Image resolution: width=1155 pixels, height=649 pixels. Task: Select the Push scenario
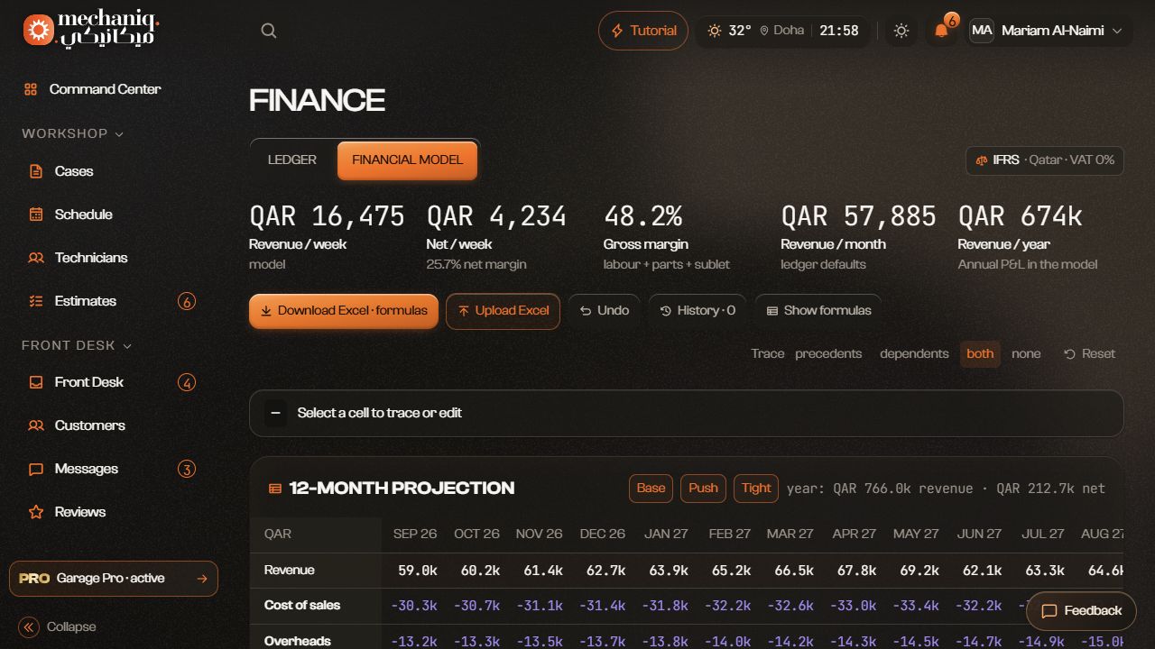tap(703, 489)
